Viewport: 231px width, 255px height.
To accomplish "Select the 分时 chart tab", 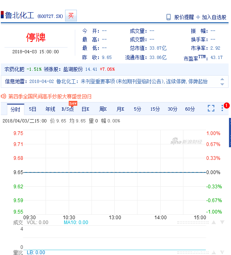I will click(15, 109).
